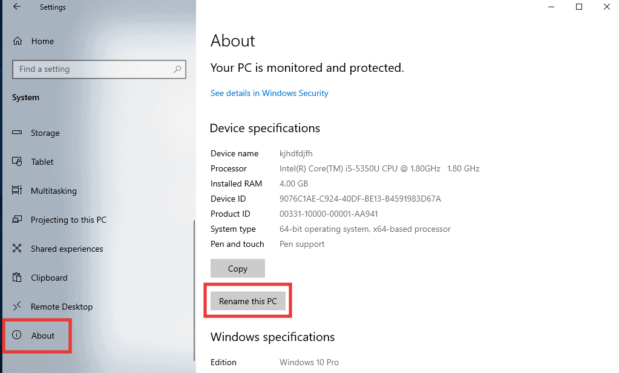
Task: Select Remote Desktop in the System menu
Action: tap(61, 307)
